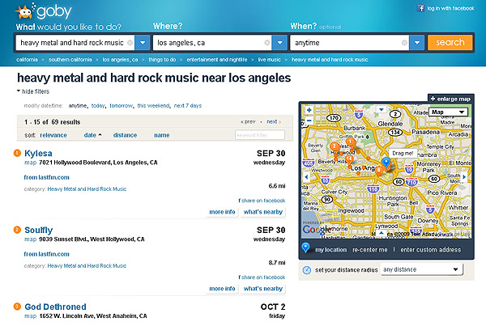
Task: Zoom out on the map with minus
Action: point(309,121)
